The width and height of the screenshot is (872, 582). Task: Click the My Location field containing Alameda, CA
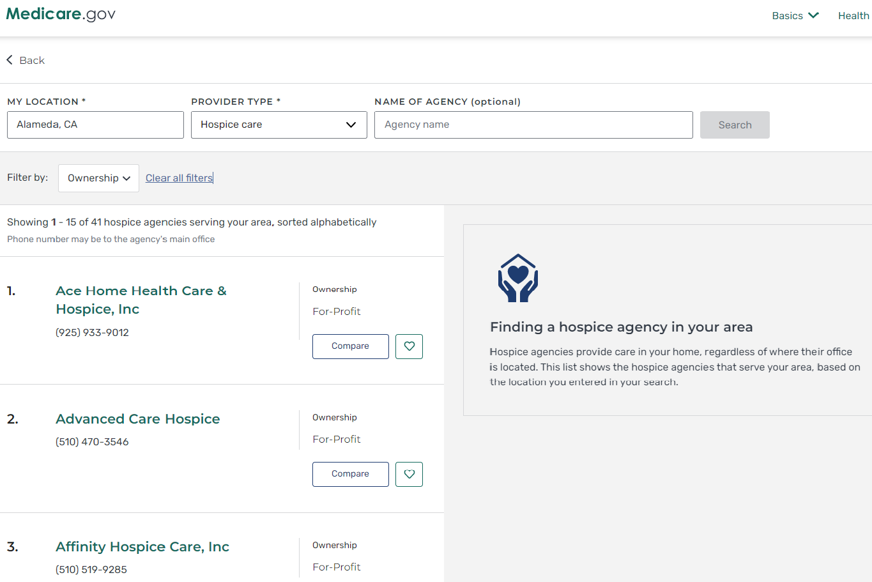click(95, 125)
